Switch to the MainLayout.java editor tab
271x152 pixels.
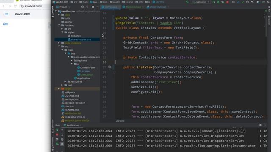[x=133, y=7]
